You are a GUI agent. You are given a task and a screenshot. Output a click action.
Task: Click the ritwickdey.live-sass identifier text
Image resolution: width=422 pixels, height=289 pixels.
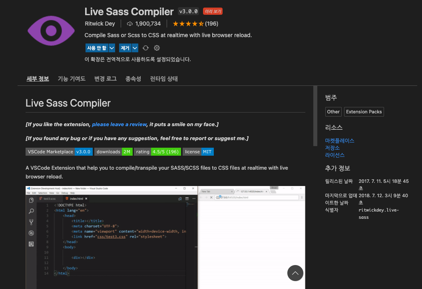pyautogui.click(x=379, y=214)
